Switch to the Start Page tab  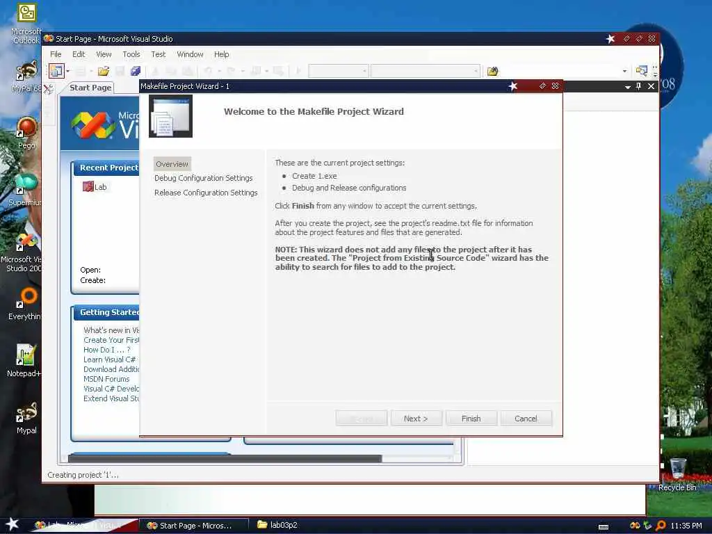point(90,88)
